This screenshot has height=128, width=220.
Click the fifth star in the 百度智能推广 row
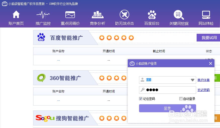point(131,38)
